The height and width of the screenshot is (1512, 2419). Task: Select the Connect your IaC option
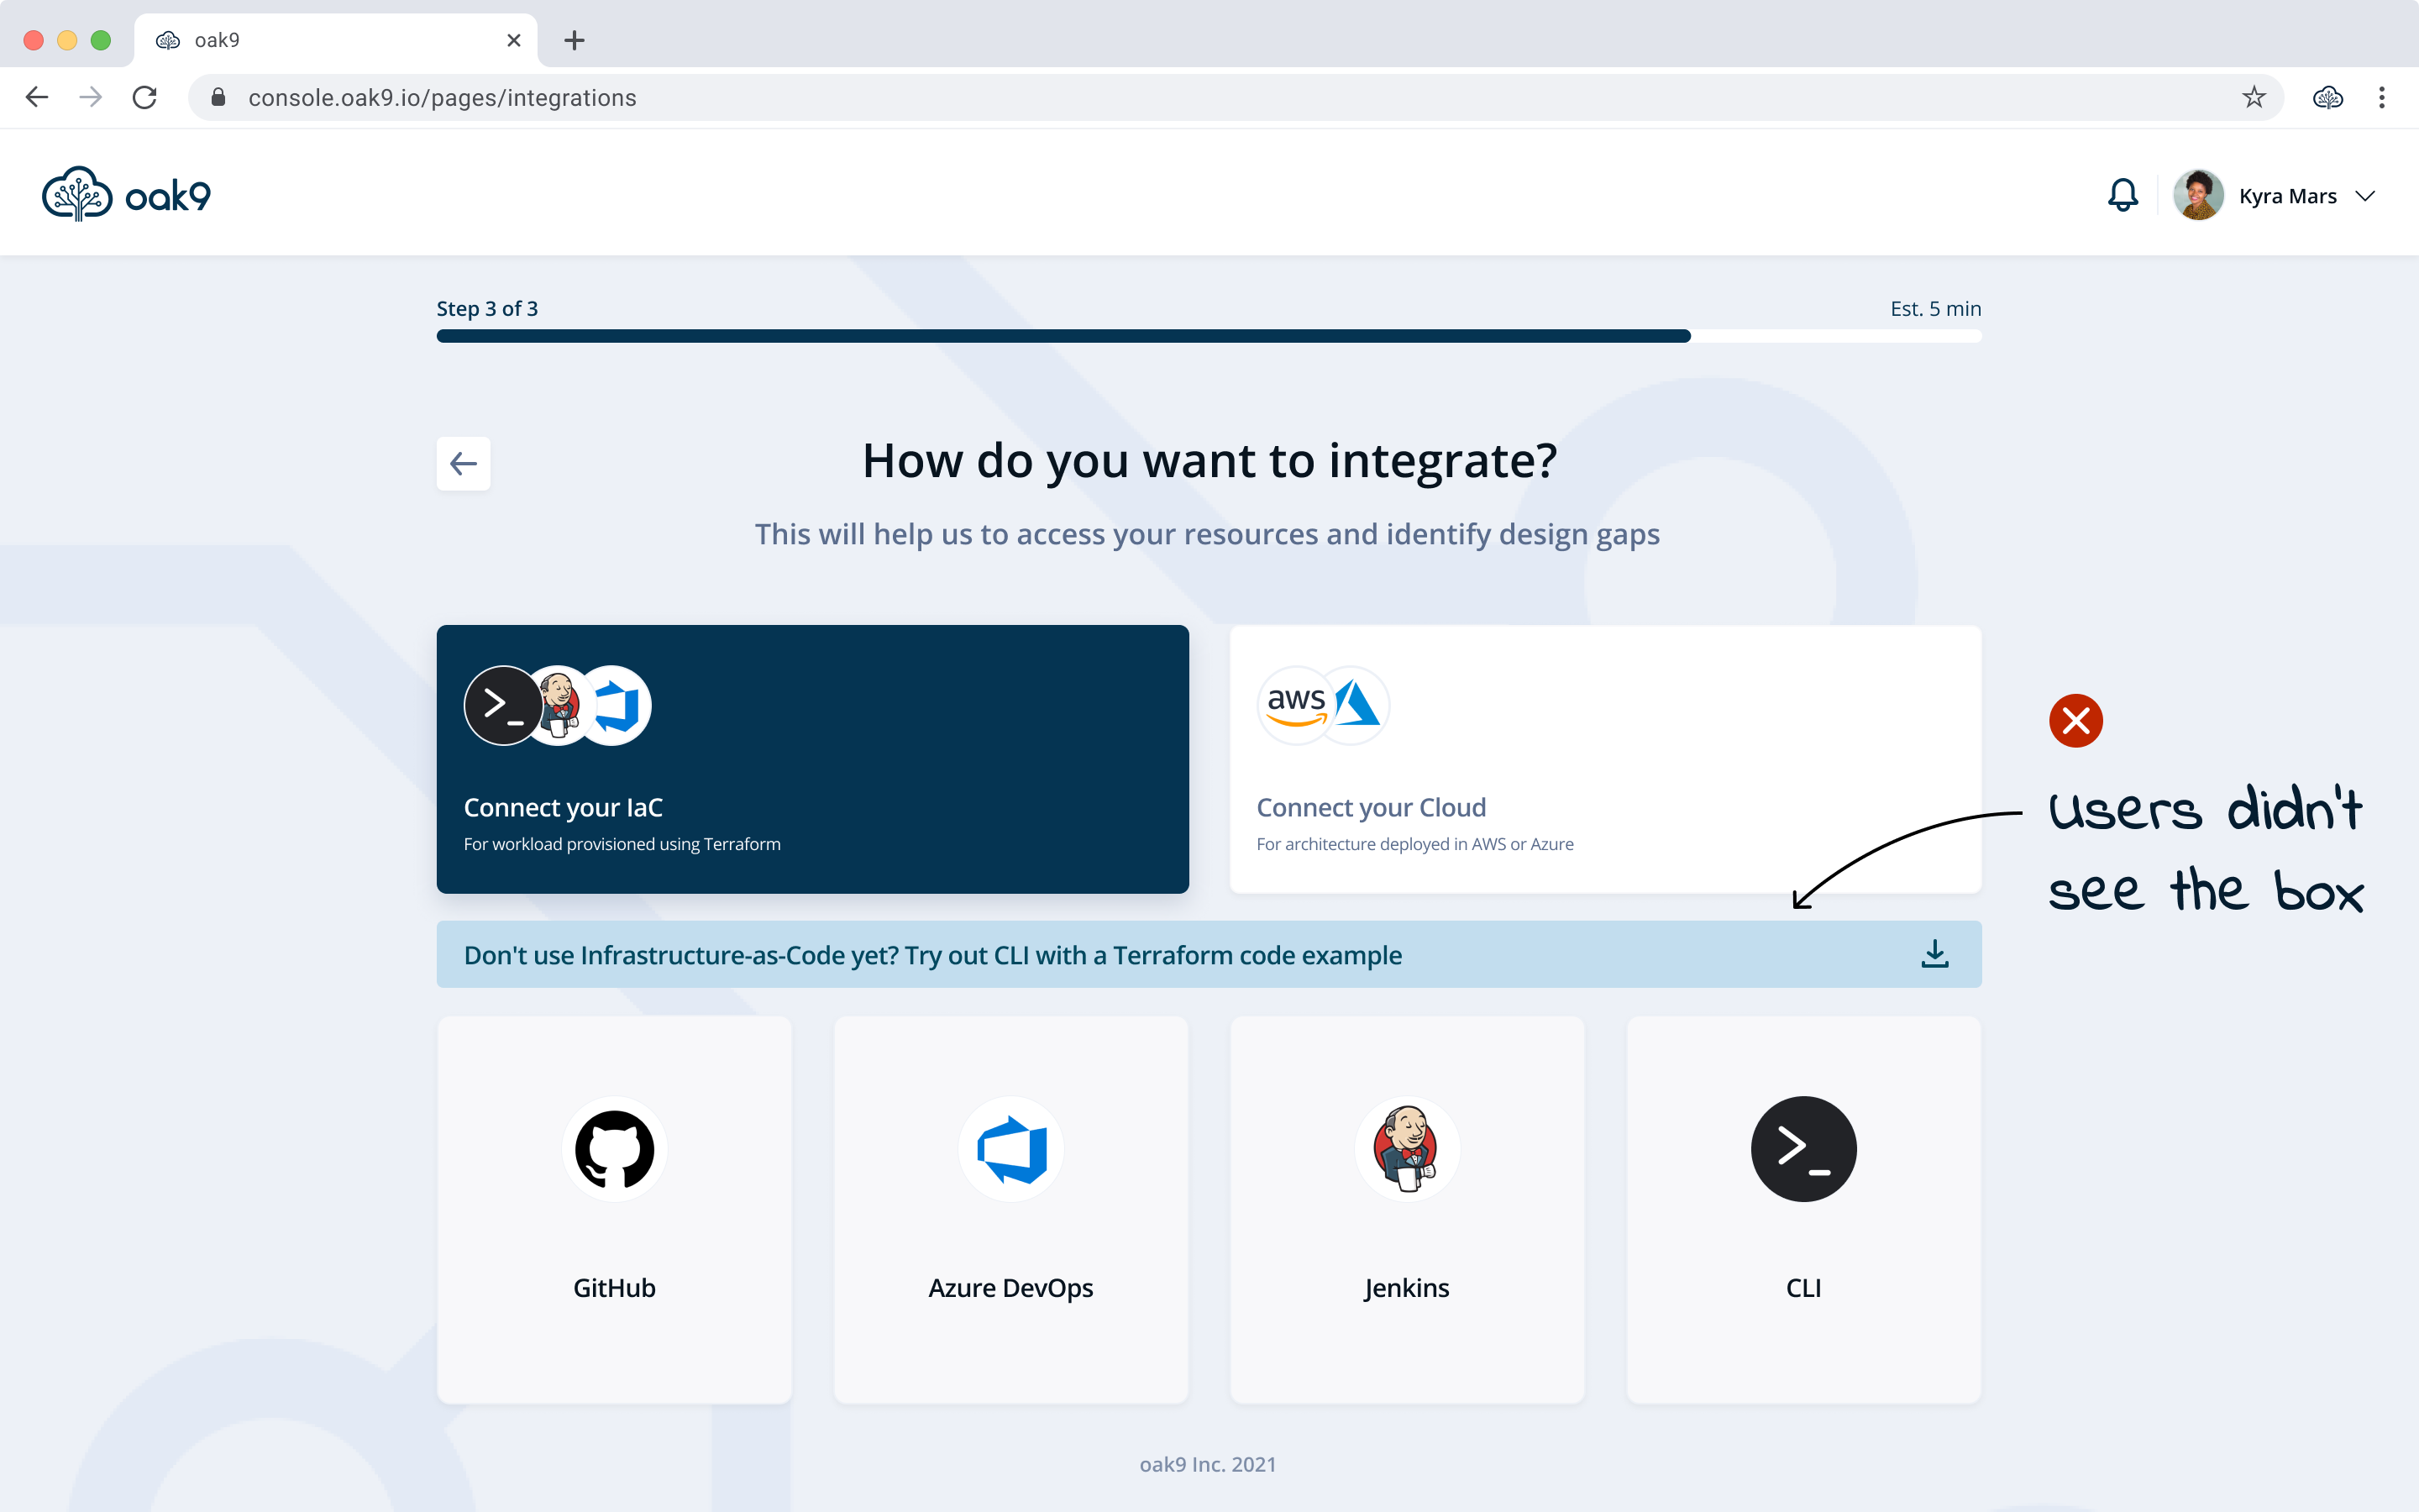[811, 759]
